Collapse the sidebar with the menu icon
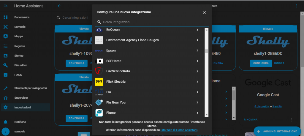Screen dimensions: 304x136 (x=5, y=6)
